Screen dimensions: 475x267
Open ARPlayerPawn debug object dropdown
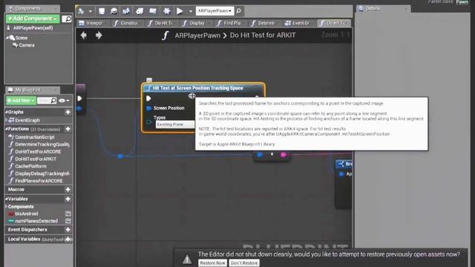tap(214, 11)
